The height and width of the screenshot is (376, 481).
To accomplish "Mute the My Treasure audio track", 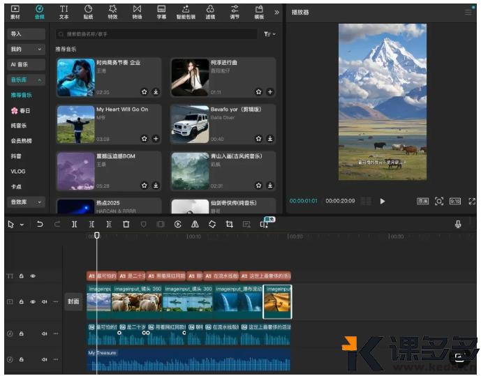I will tap(44, 359).
